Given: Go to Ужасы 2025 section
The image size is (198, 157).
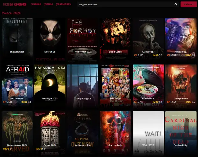Looking at the screenshot, I should coord(63,4).
